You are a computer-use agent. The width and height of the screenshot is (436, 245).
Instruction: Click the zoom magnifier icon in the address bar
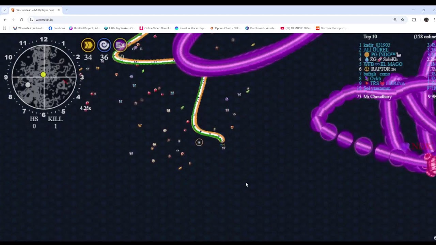395,20
